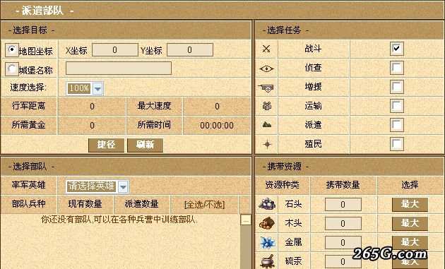Image resolution: width=445 pixels, height=269 pixels.
Task: Select the 城堡名称 radio button
Action: click(12, 69)
